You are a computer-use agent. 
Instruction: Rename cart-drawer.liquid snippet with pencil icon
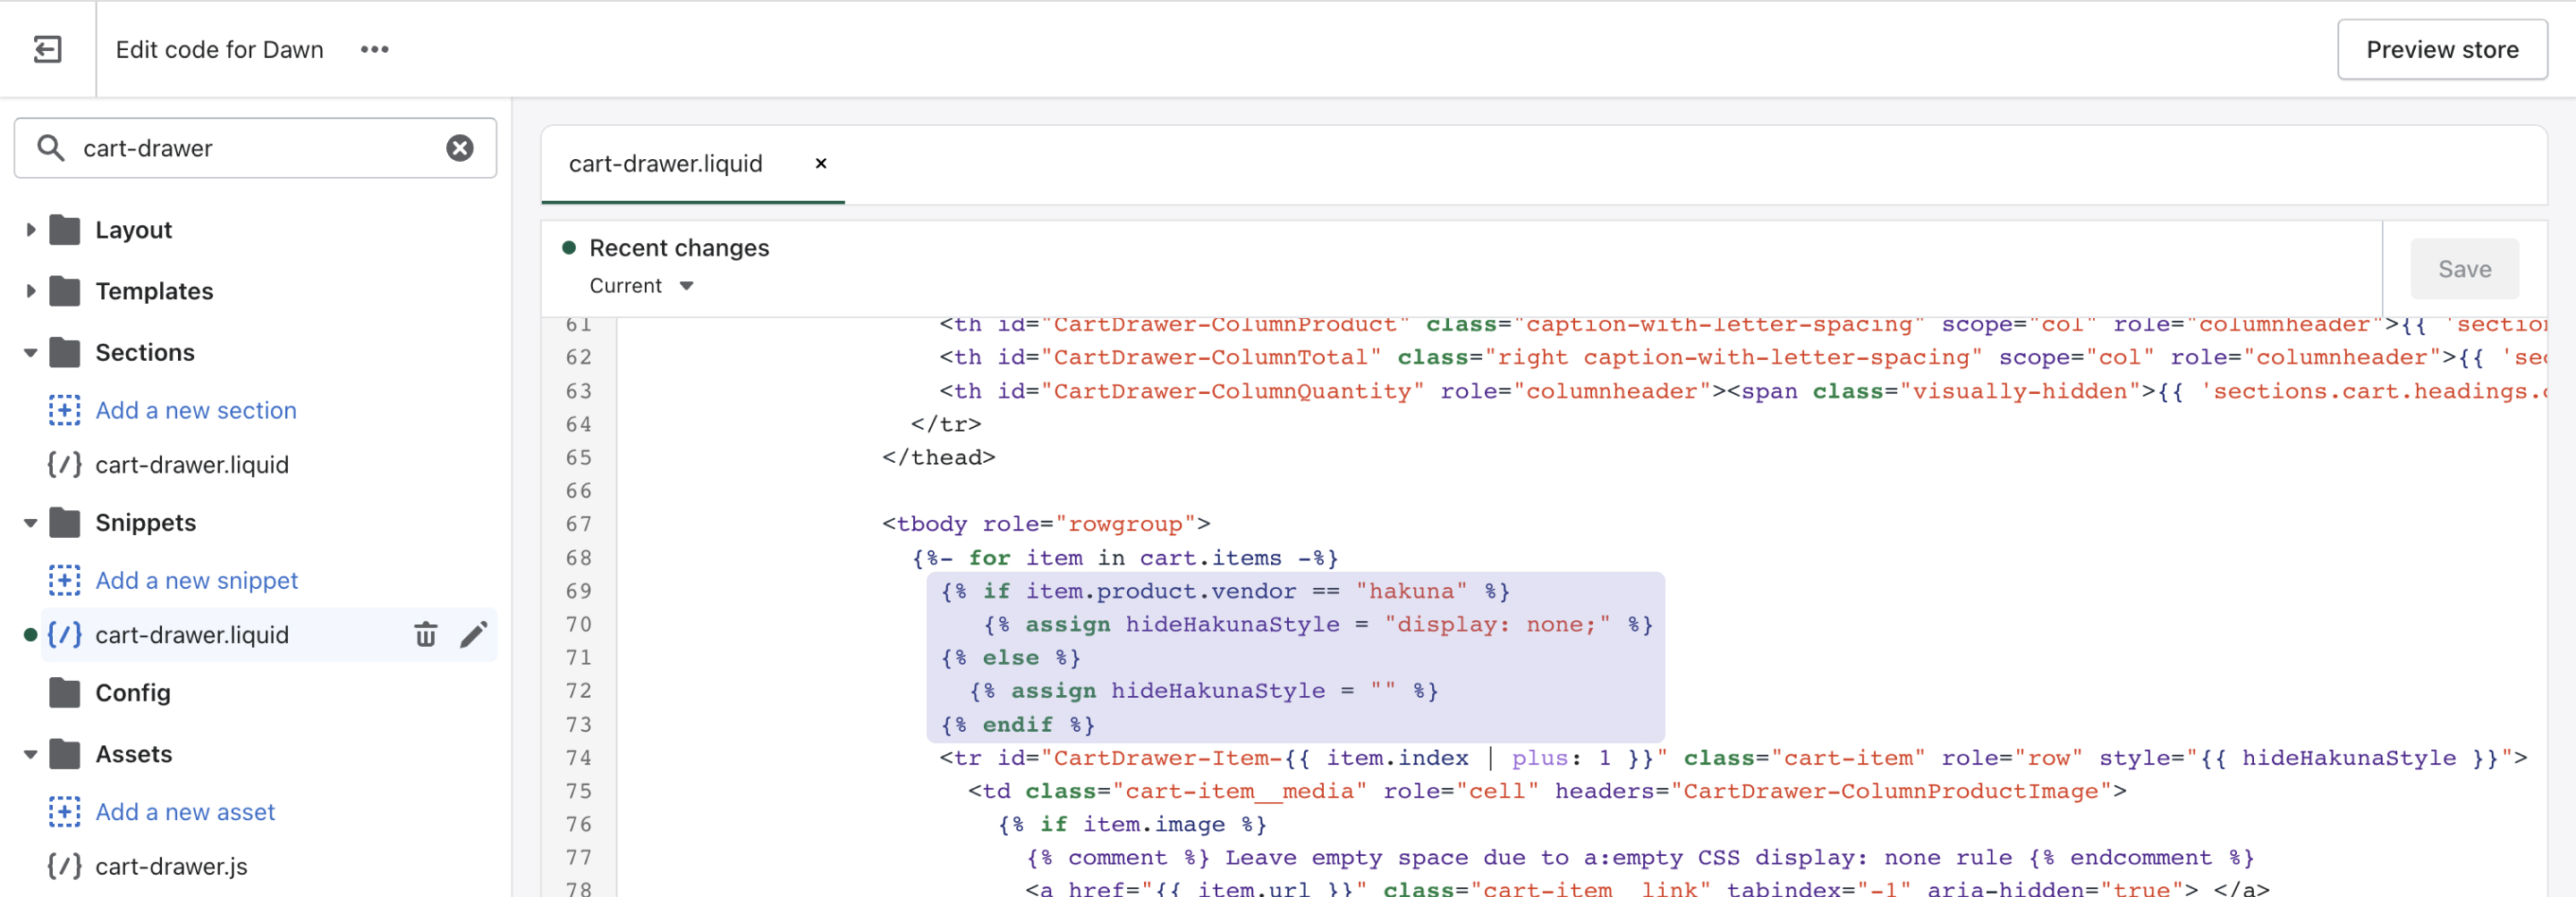473,634
